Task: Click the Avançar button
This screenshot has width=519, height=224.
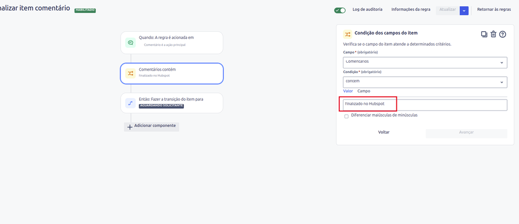Action: (x=467, y=132)
